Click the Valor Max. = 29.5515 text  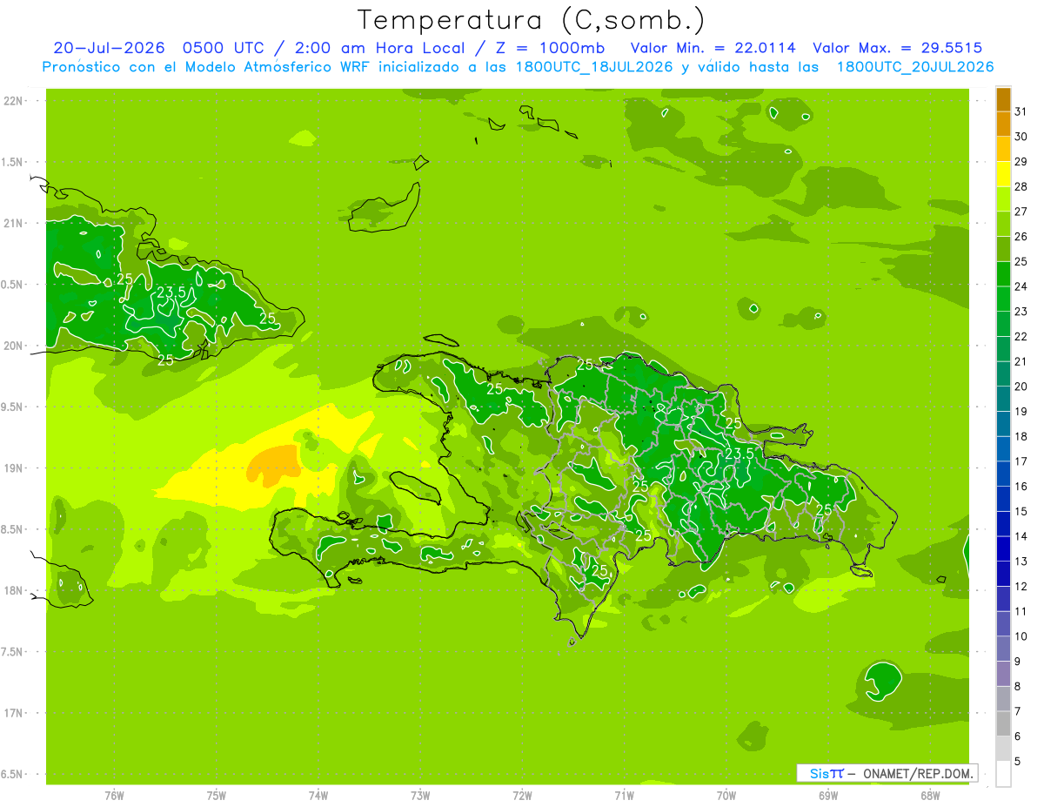[x=897, y=48]
